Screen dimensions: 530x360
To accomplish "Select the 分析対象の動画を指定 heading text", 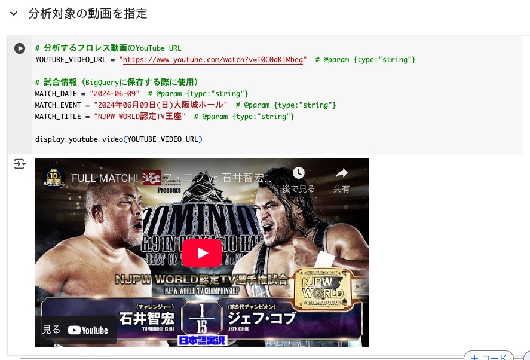I will point(88,14).
